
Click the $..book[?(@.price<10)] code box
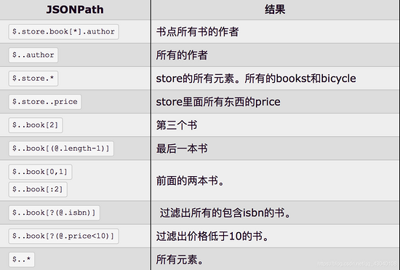click(63, 236)
